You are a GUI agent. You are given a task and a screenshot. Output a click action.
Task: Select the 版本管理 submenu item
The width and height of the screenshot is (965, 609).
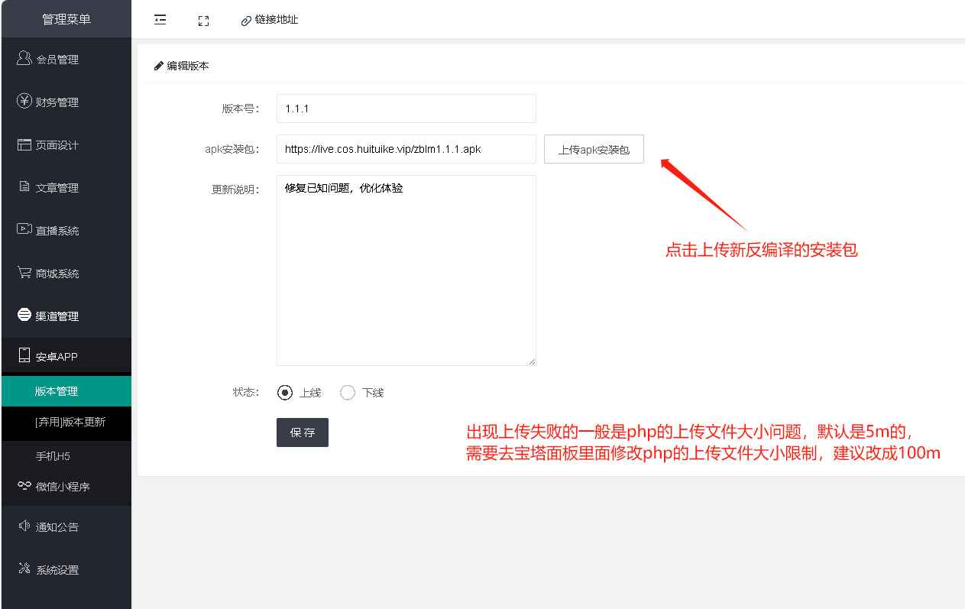(x=66, y=391)
